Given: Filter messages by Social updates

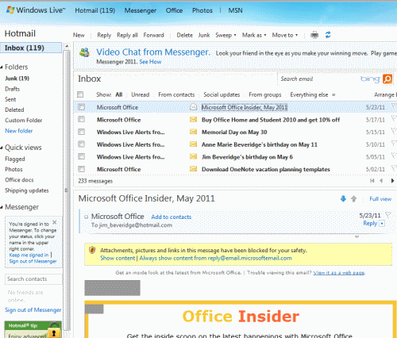Looking at the screenshot, I should coord(222,94).
